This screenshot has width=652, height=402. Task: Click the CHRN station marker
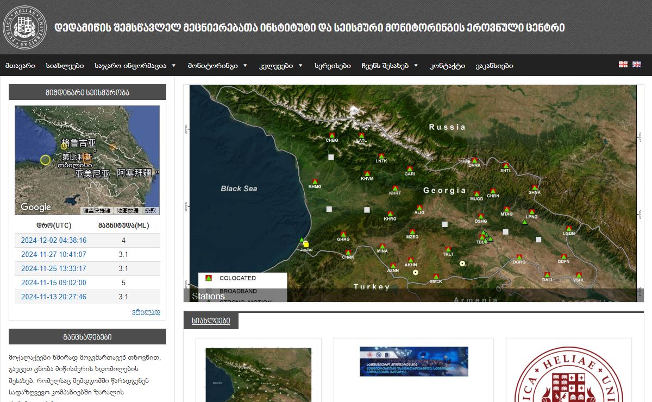[493, 191]
